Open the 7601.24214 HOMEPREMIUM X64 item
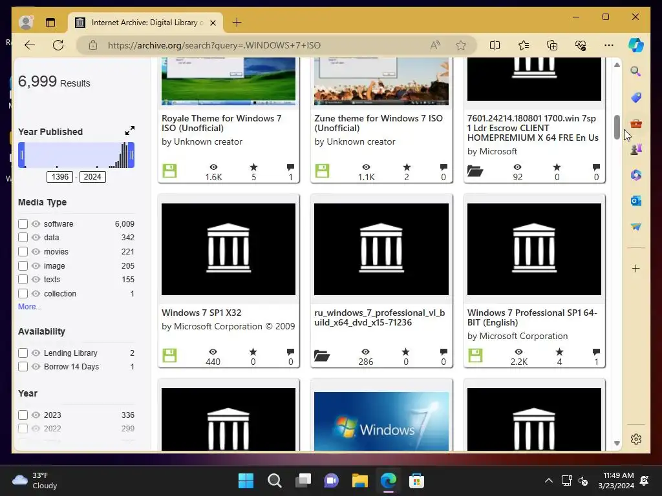 (533, 128)
